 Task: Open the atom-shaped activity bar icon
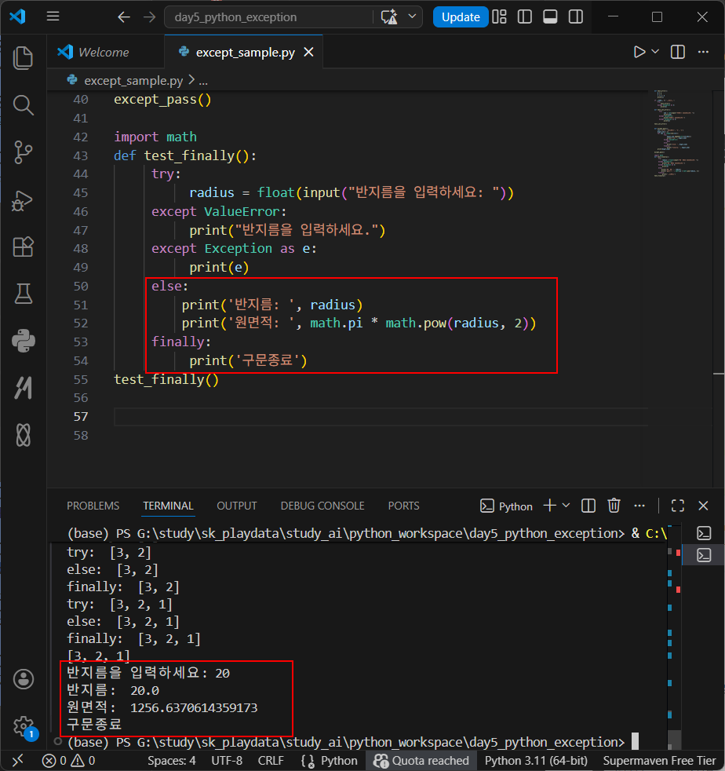(23, 435)
